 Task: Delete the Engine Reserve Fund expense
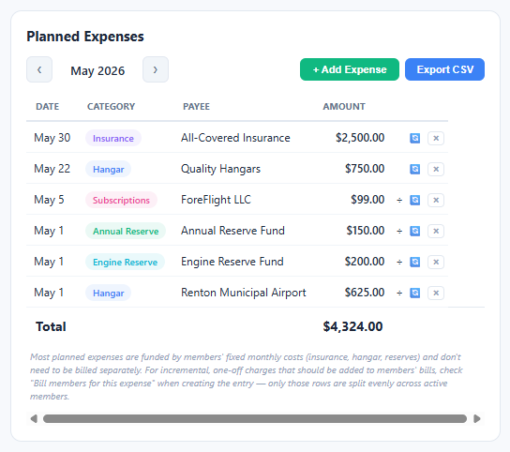pos(436,262)
